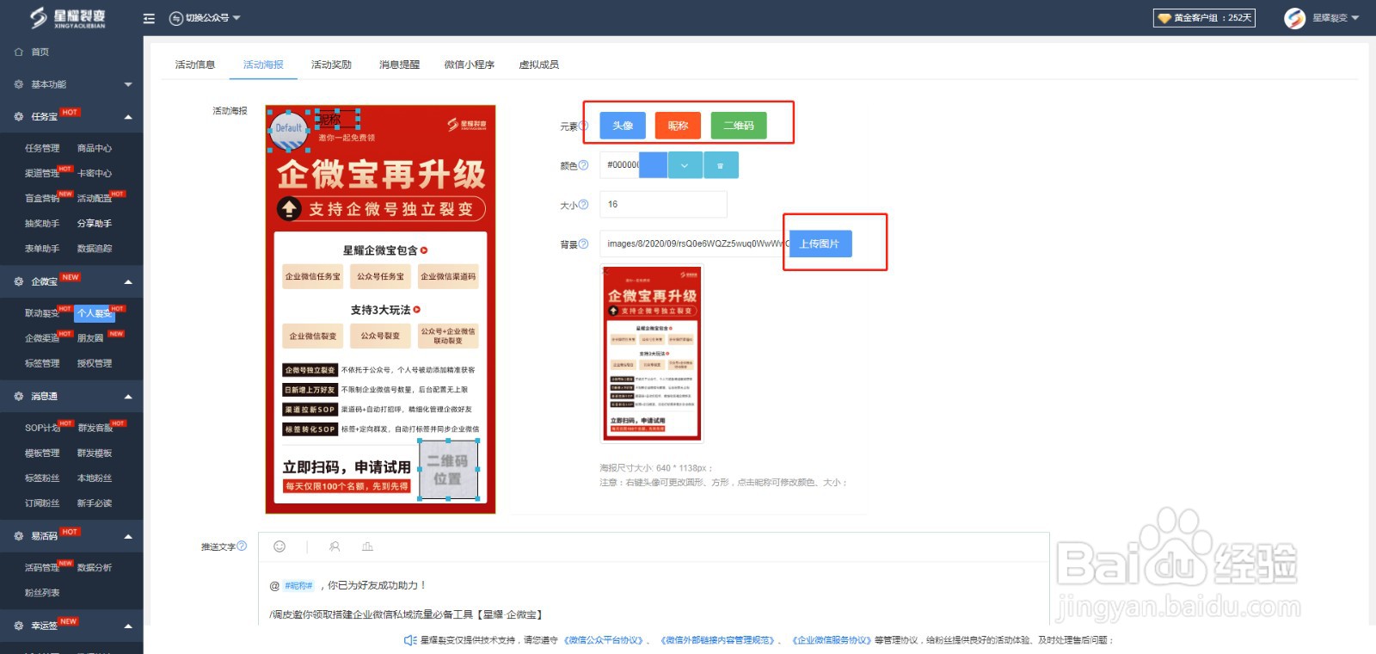Screen dimensions: 1376x654
Task: Collapse the 消息通 sidebar section
Action: (128, 397)
